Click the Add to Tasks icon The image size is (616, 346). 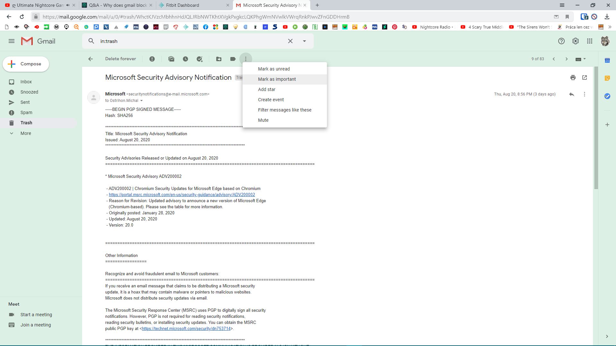(200, 59)
